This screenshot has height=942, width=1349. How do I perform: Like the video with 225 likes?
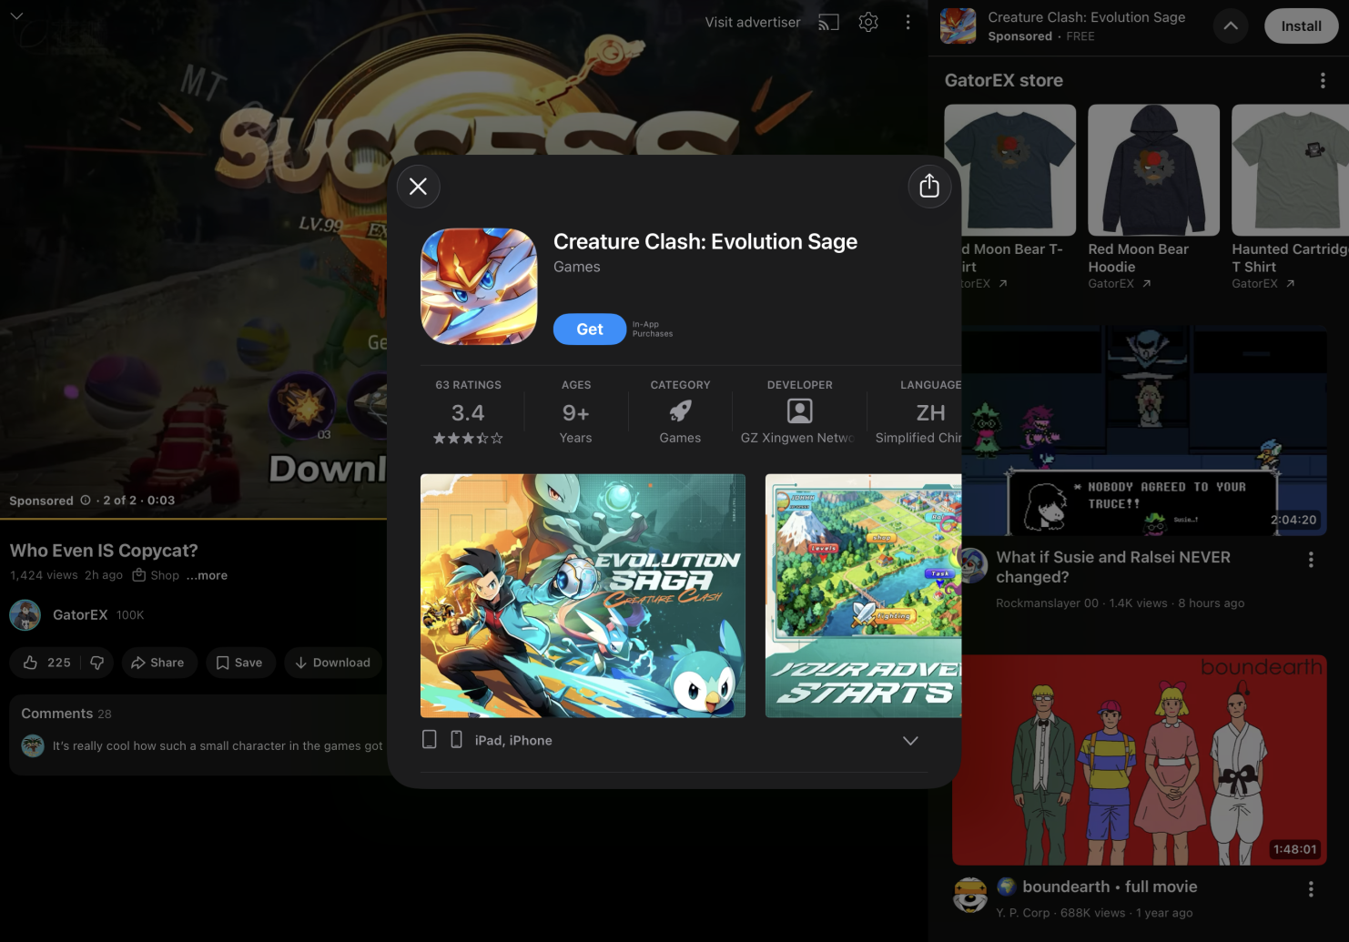pos(46,663)
